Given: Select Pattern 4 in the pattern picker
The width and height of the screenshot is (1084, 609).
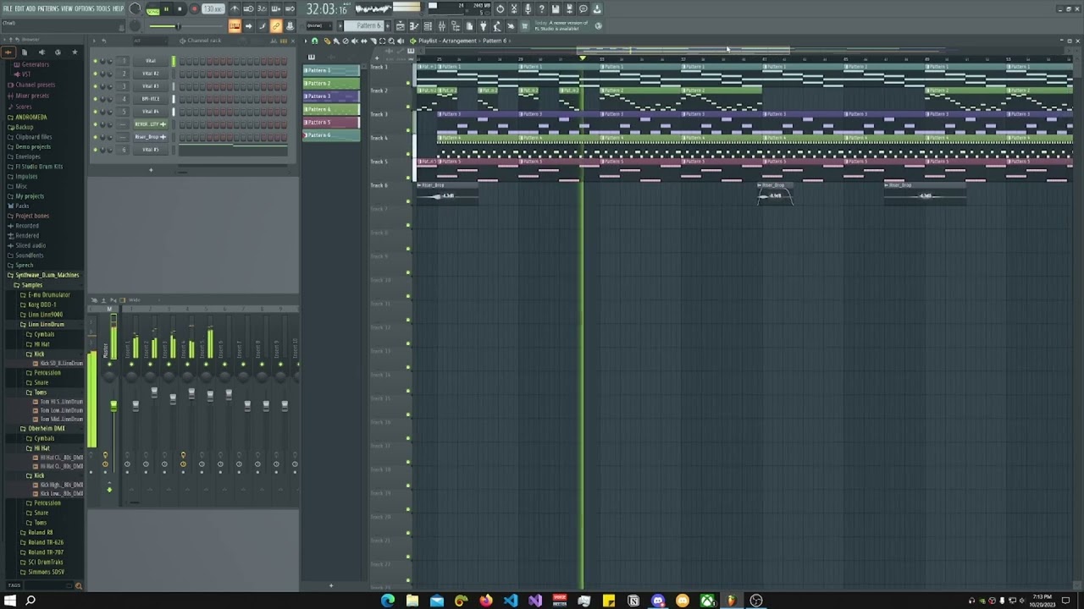Looking at the screenshot, I should (331, 109).
